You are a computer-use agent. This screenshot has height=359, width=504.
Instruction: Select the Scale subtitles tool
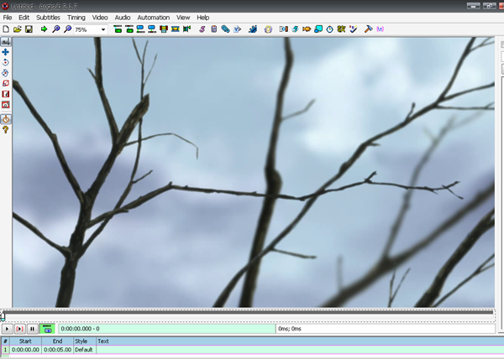[x=6, y=83]
